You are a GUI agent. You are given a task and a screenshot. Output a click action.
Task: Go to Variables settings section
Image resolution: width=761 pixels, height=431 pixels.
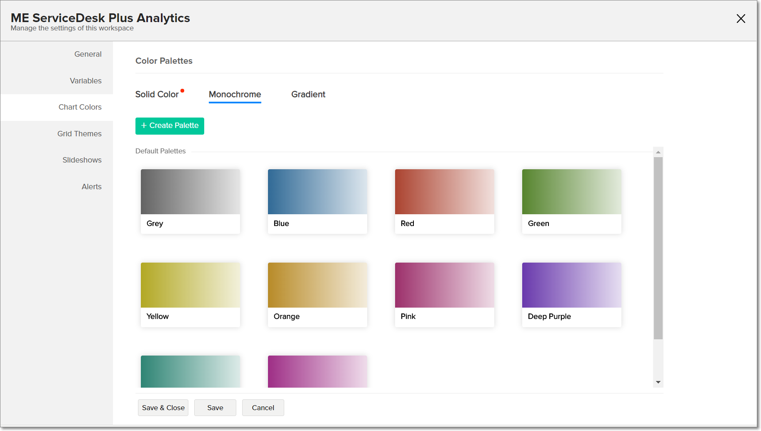pyautogui.click(x=85, y=81)
